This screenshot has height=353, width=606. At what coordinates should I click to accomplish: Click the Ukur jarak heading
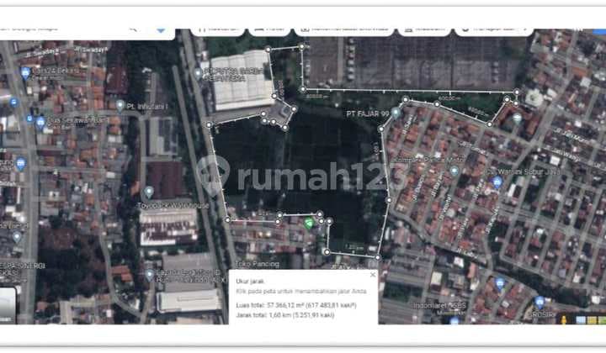click(250, 282)
